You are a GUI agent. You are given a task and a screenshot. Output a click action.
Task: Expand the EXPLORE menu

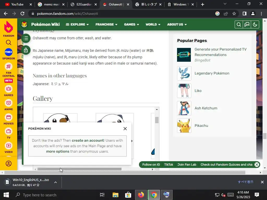pyautogui.click(x=77, y=24)
